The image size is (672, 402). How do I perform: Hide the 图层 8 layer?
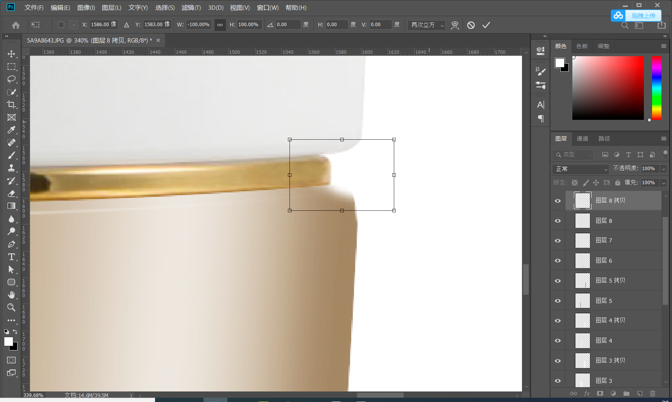click(558, 221)
